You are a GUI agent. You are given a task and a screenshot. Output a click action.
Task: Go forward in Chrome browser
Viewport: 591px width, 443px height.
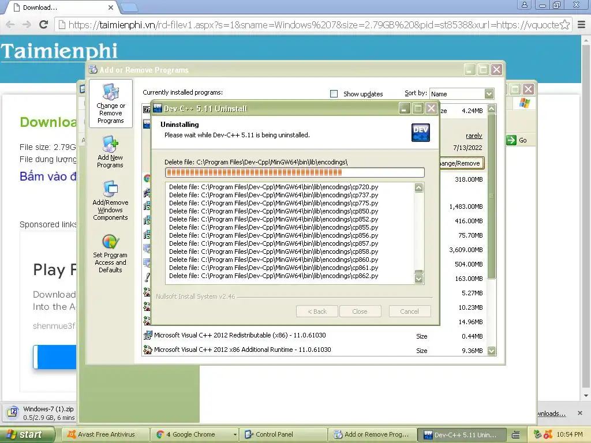27,25
